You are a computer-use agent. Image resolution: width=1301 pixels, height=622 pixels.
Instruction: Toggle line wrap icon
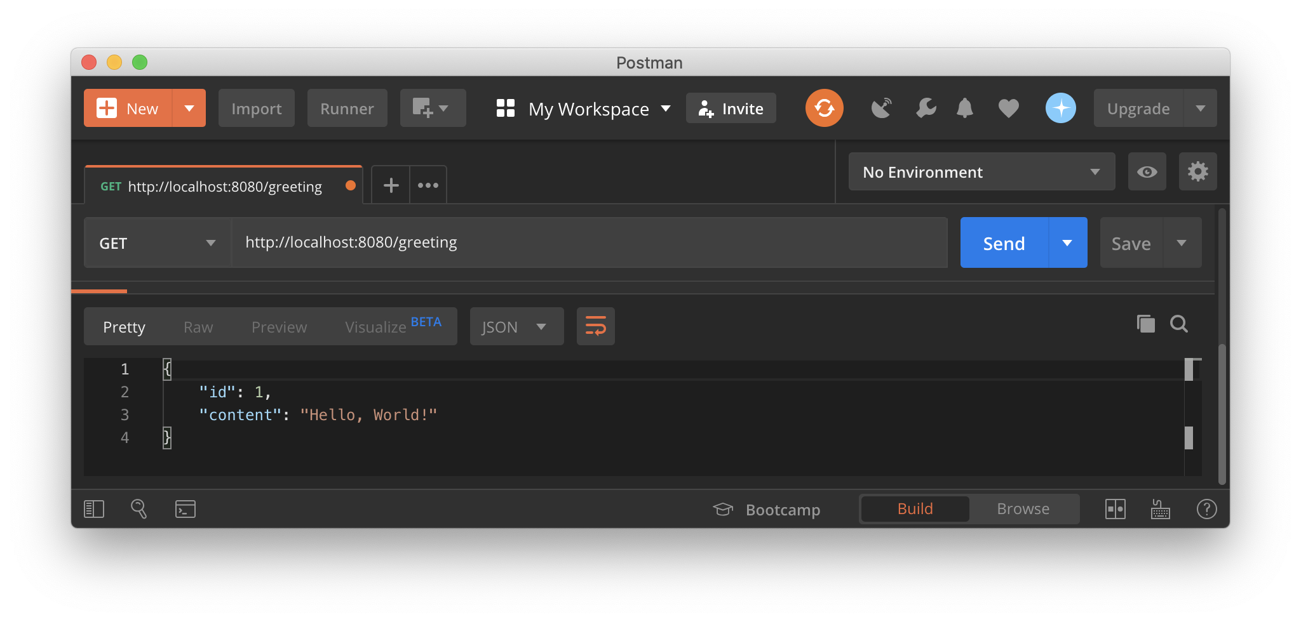(595, 326)
